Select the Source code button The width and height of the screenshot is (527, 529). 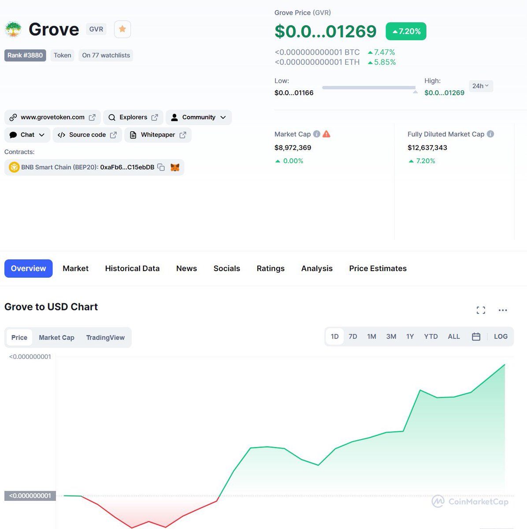point(87,135)
